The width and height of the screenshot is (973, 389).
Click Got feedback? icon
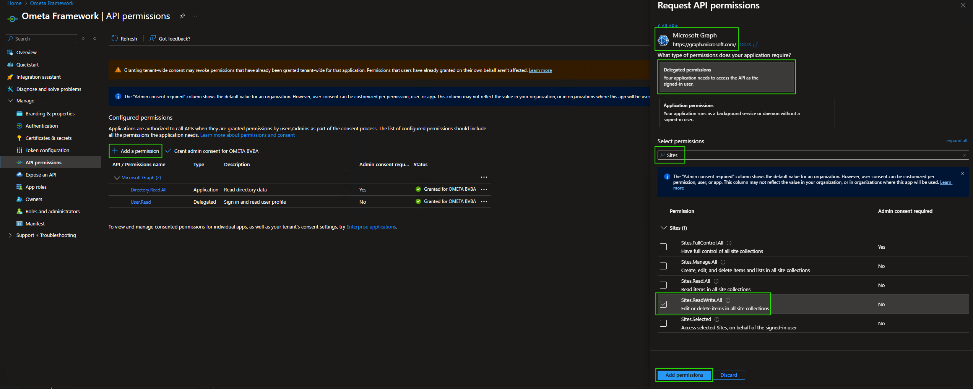(153, 38)
